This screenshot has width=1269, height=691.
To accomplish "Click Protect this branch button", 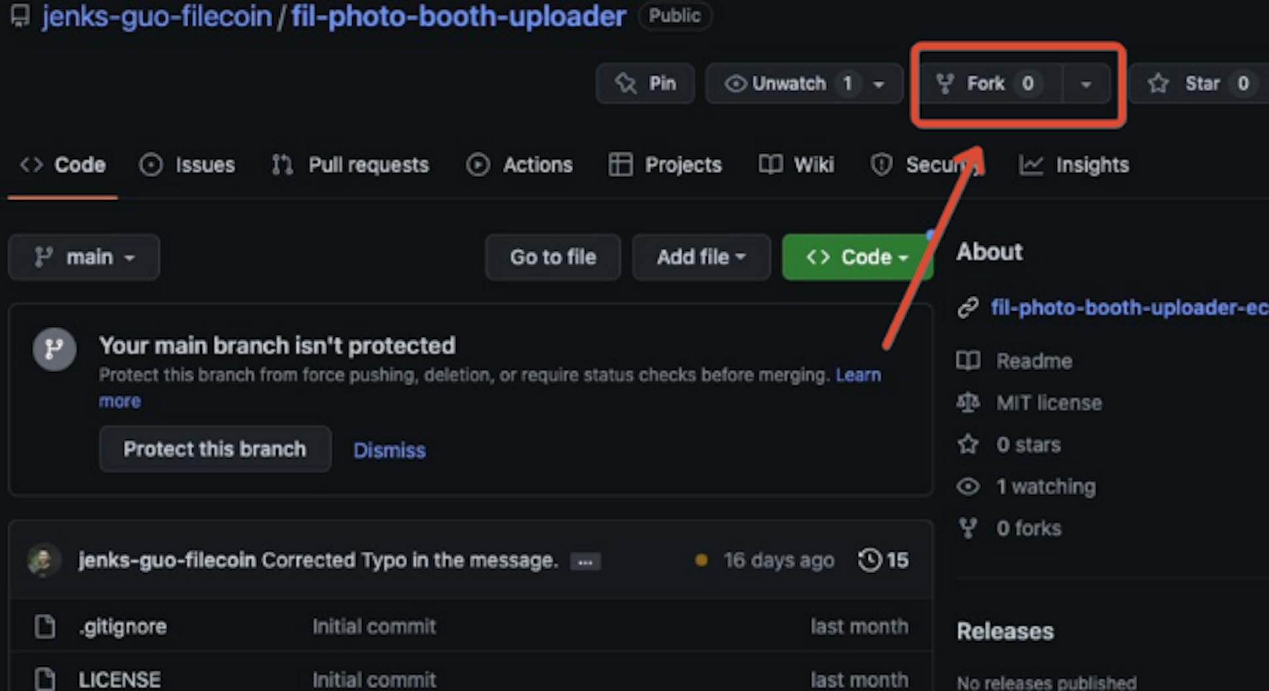I will [215, 449].
